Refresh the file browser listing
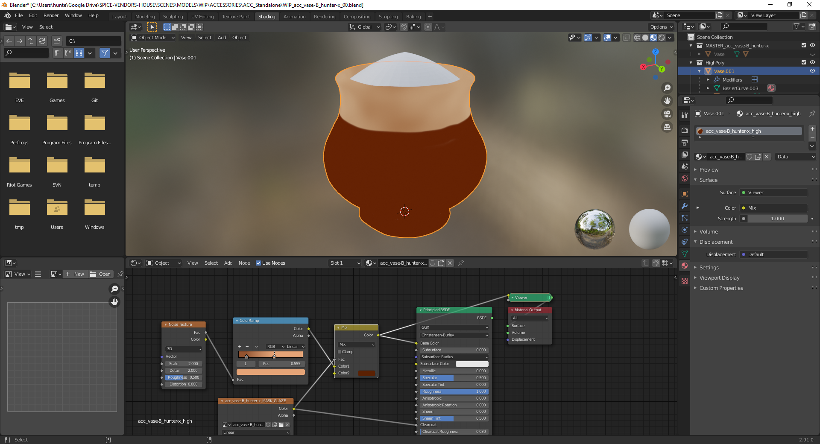This screenshot has width=820, height=444. point(42,41)
